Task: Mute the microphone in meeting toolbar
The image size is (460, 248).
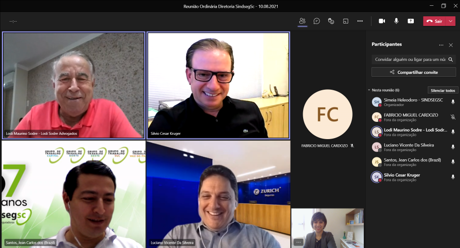Action: 396,21
